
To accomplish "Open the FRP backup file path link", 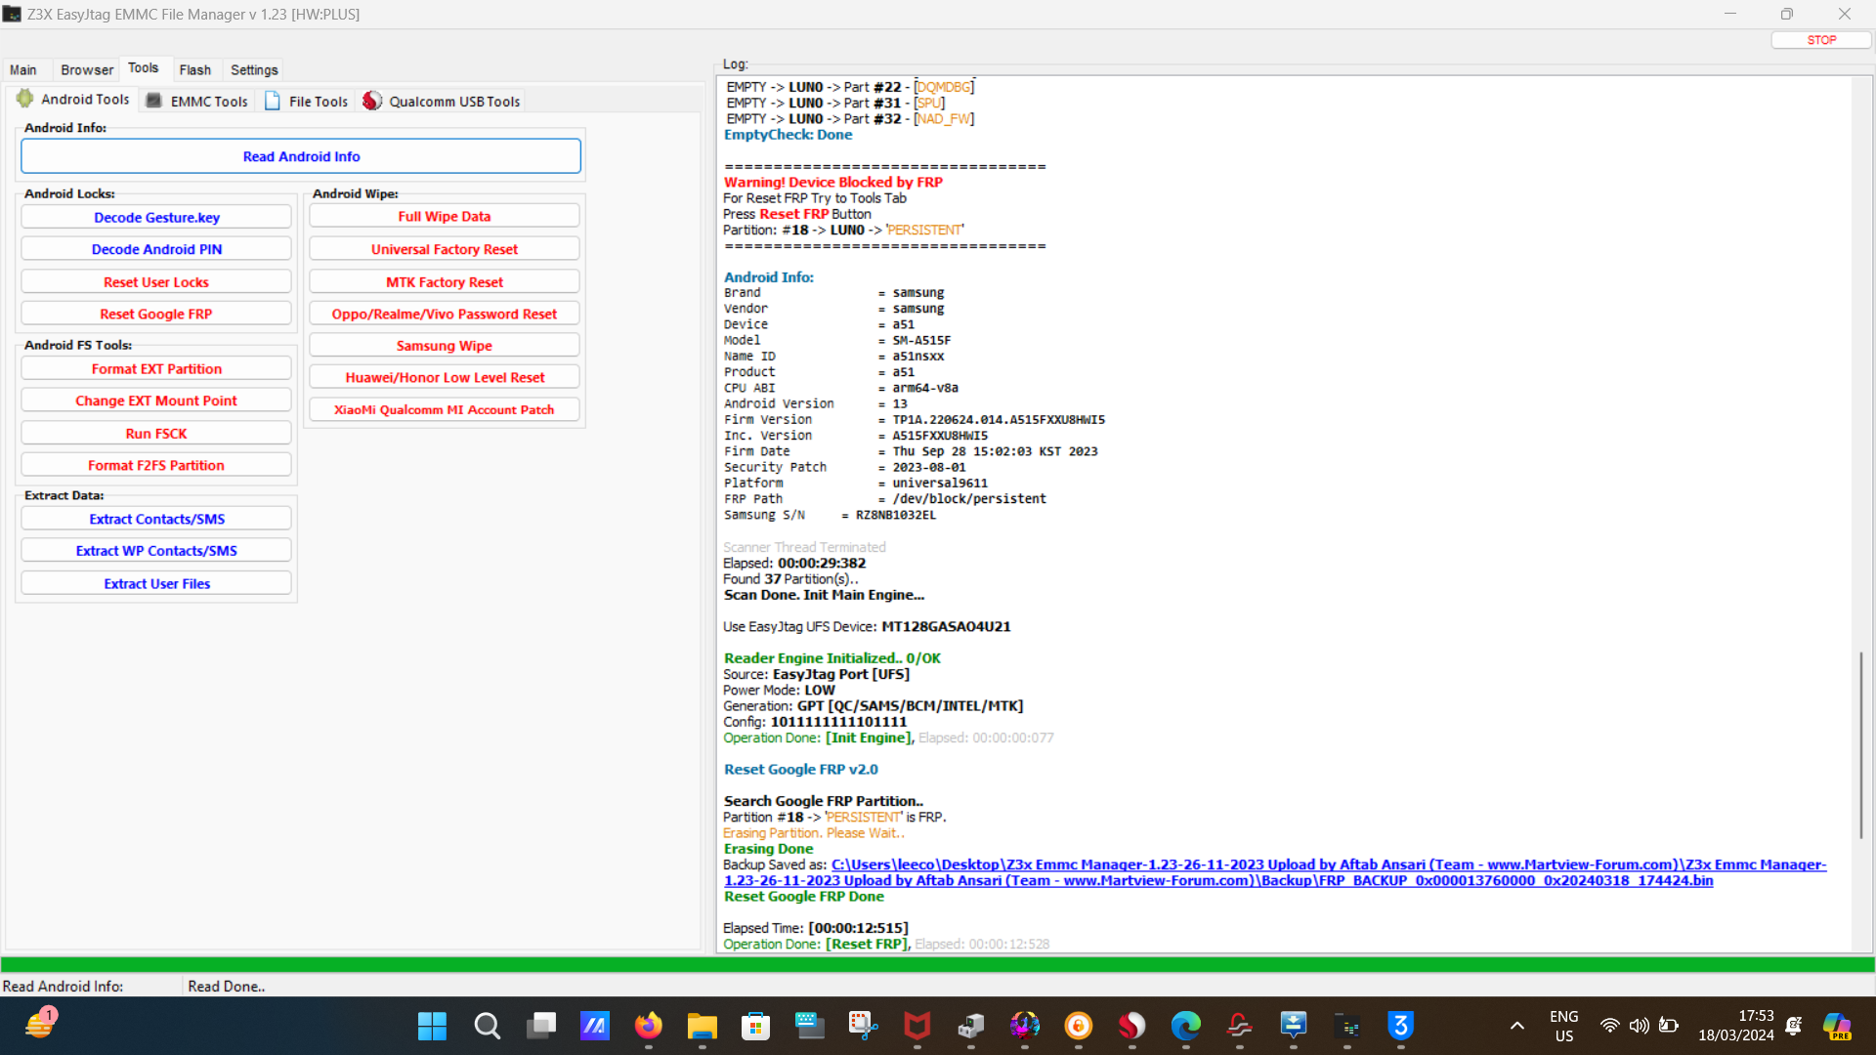I will click(1275, 872).
